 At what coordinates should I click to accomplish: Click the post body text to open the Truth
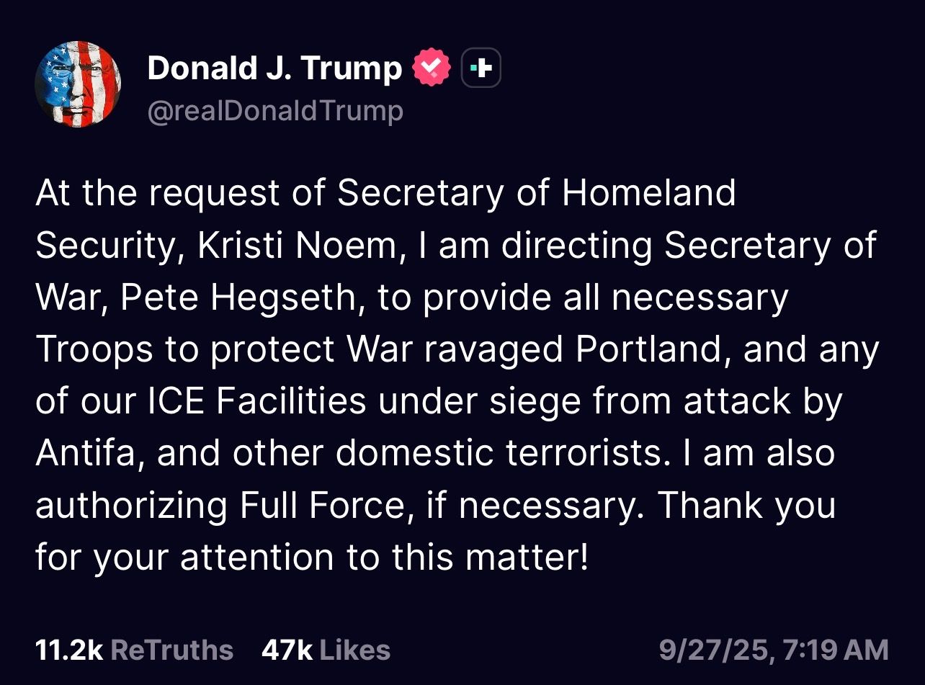(x=454, y=375)
